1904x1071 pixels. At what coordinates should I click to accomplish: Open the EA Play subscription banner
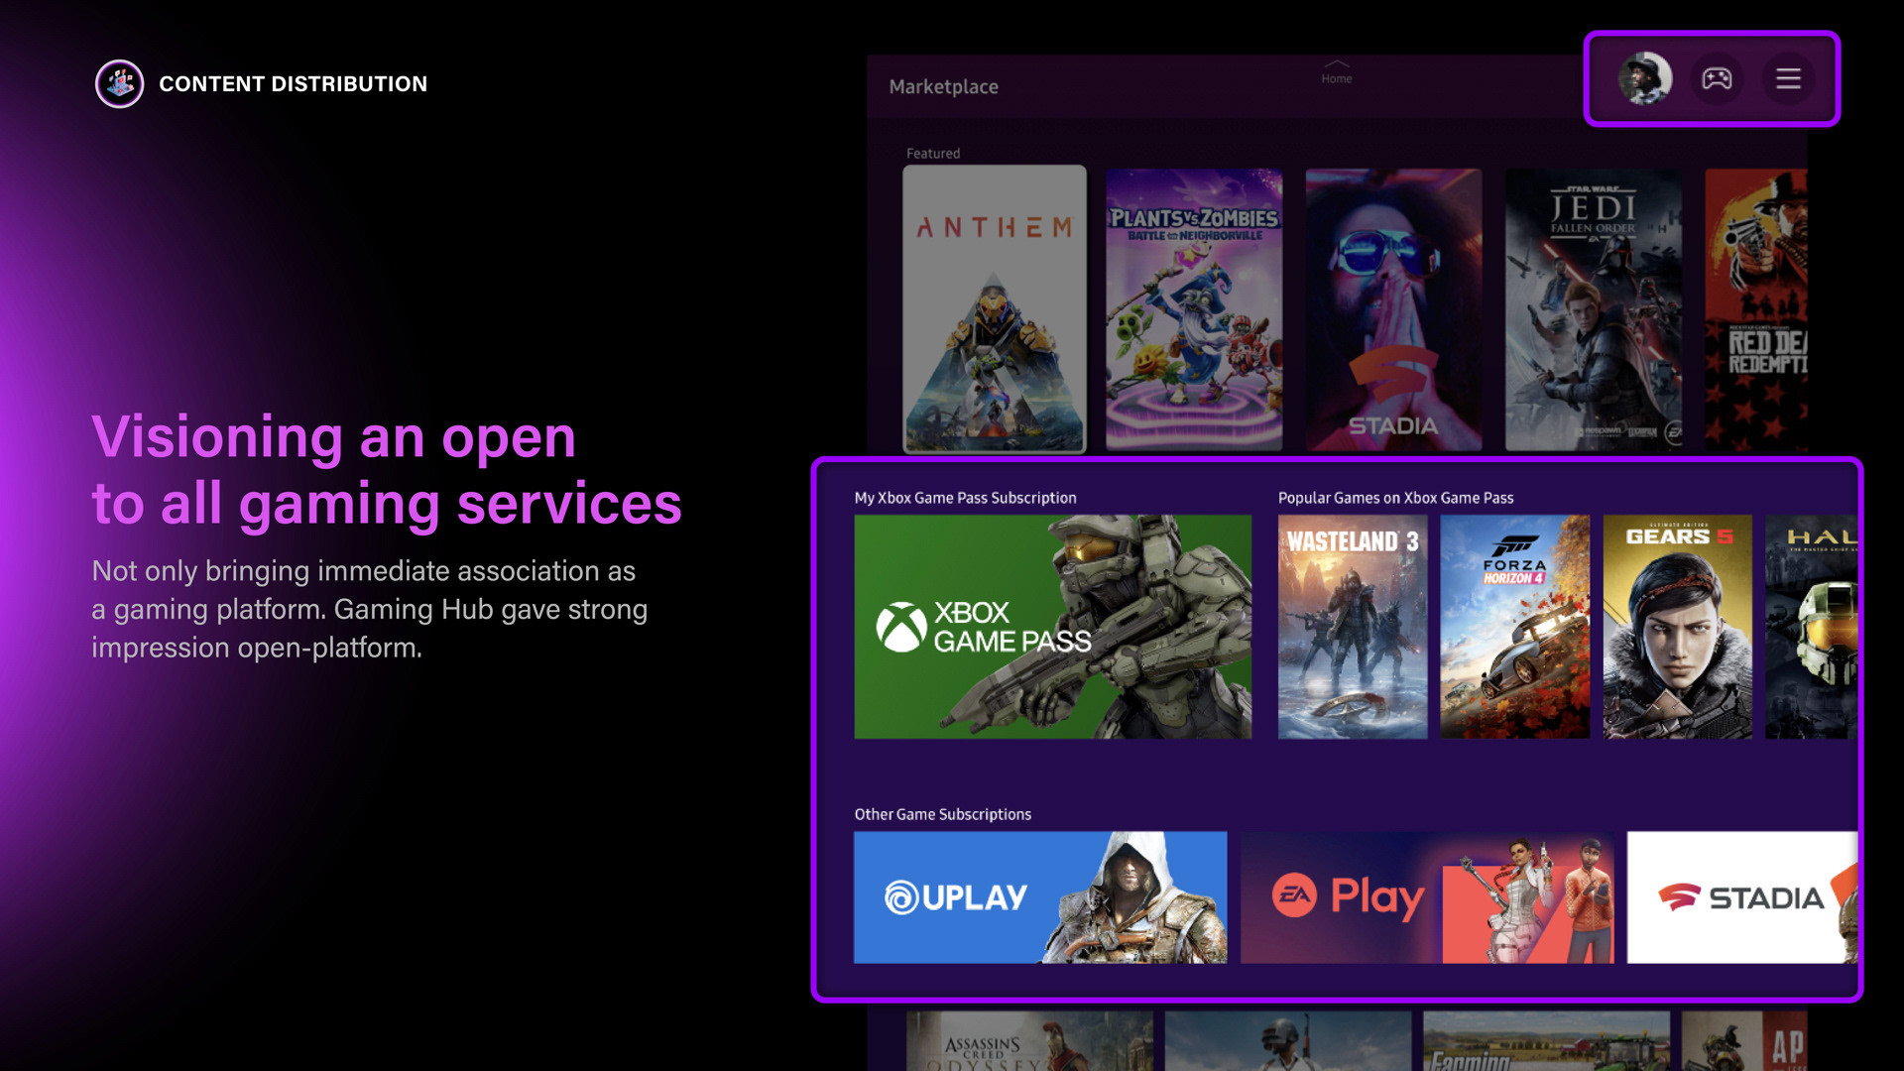[1427, 897]
